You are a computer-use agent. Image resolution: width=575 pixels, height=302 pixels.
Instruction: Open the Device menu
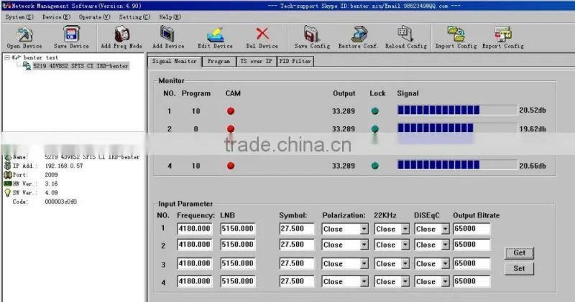(x=56, y=16)
